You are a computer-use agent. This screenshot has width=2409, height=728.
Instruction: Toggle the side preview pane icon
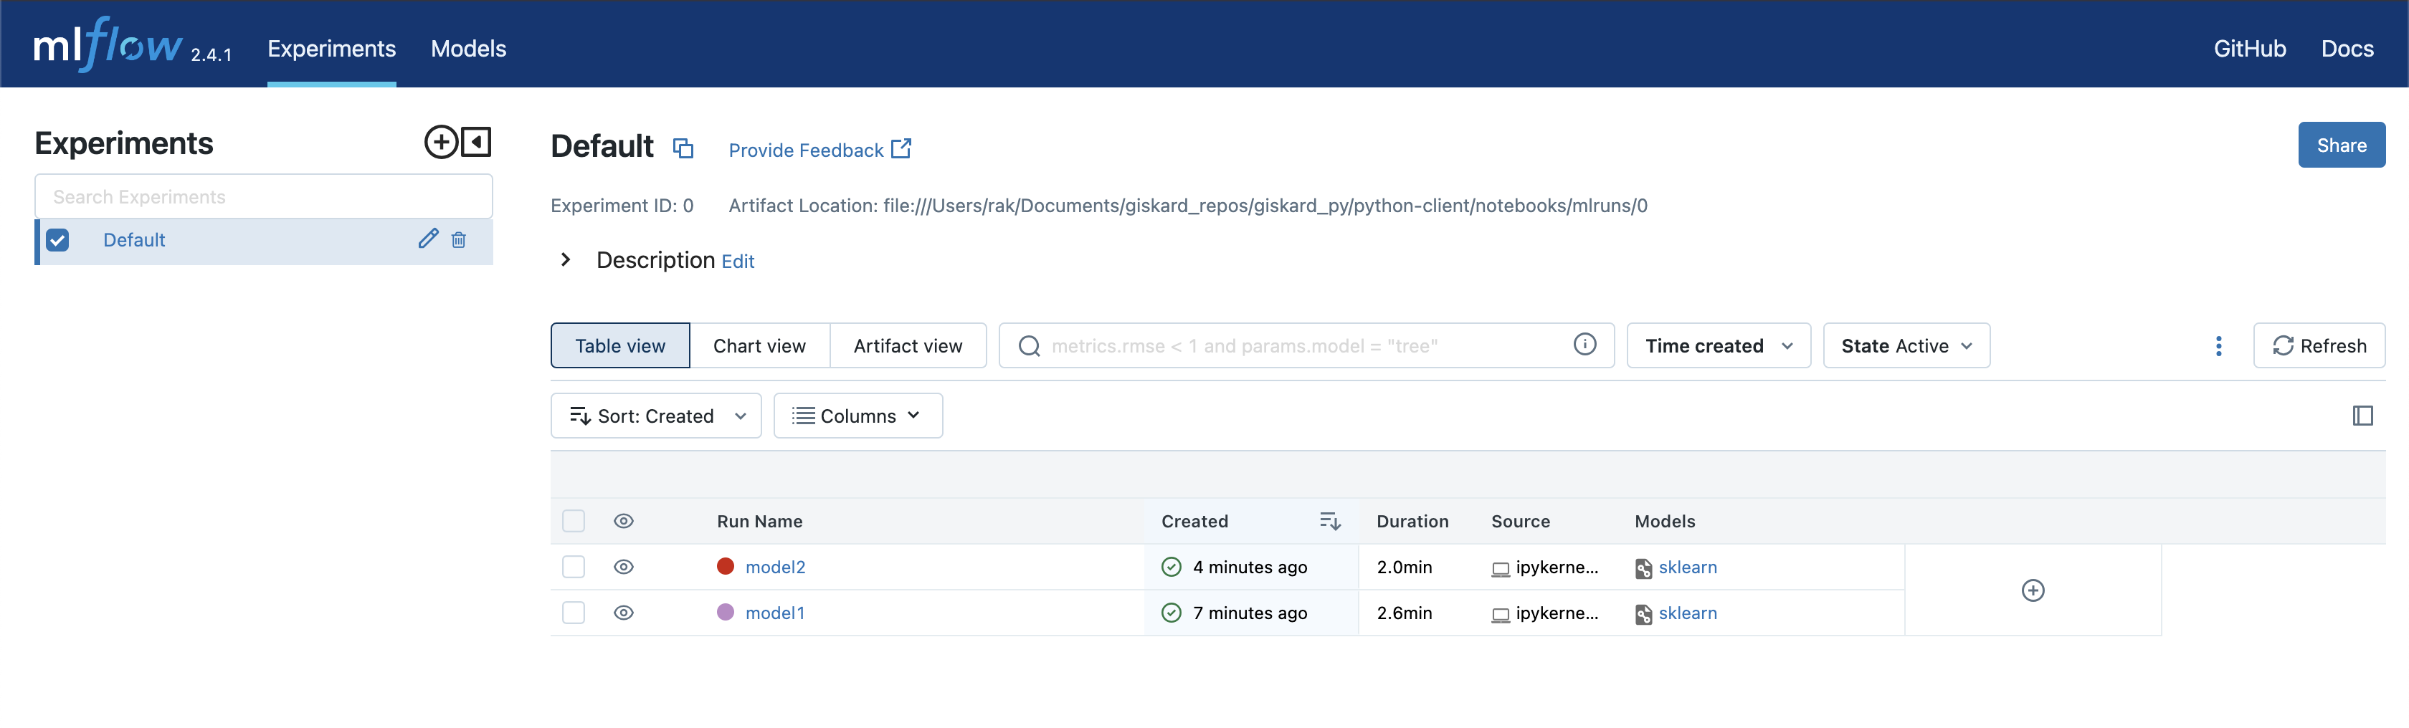2362,416
